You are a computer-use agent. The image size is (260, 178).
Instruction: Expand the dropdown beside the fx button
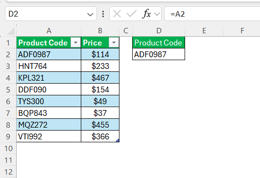click(x=157, y=14)
